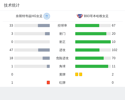Select the 危险进攻 stat label
This screenshot has width=125, height=100.
tap(62, 58)
